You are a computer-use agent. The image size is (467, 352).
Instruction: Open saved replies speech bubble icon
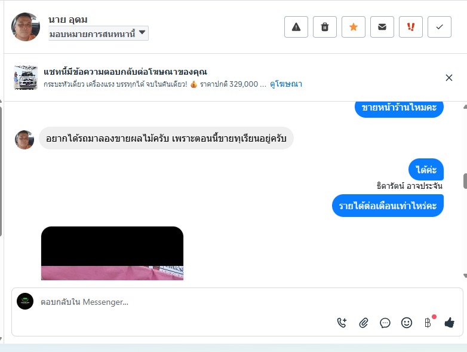point(385,323)
